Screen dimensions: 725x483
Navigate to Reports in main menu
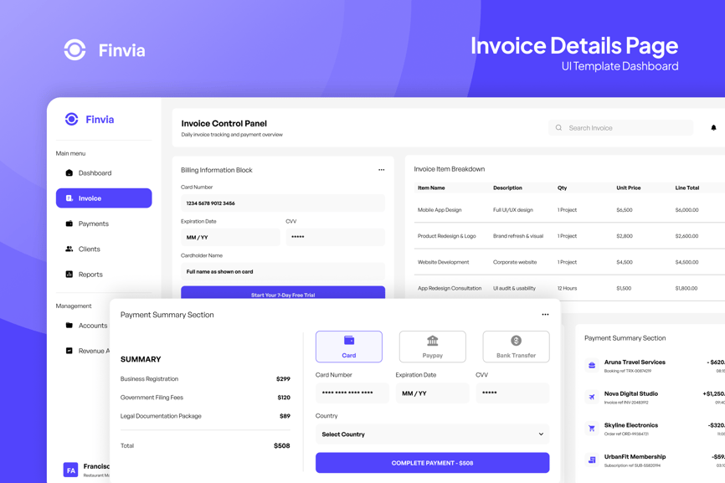click(x=90, y=275)
